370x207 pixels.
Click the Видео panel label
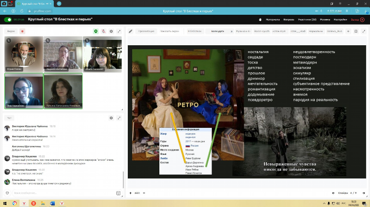pyautogui.click(x=11, y=31)
